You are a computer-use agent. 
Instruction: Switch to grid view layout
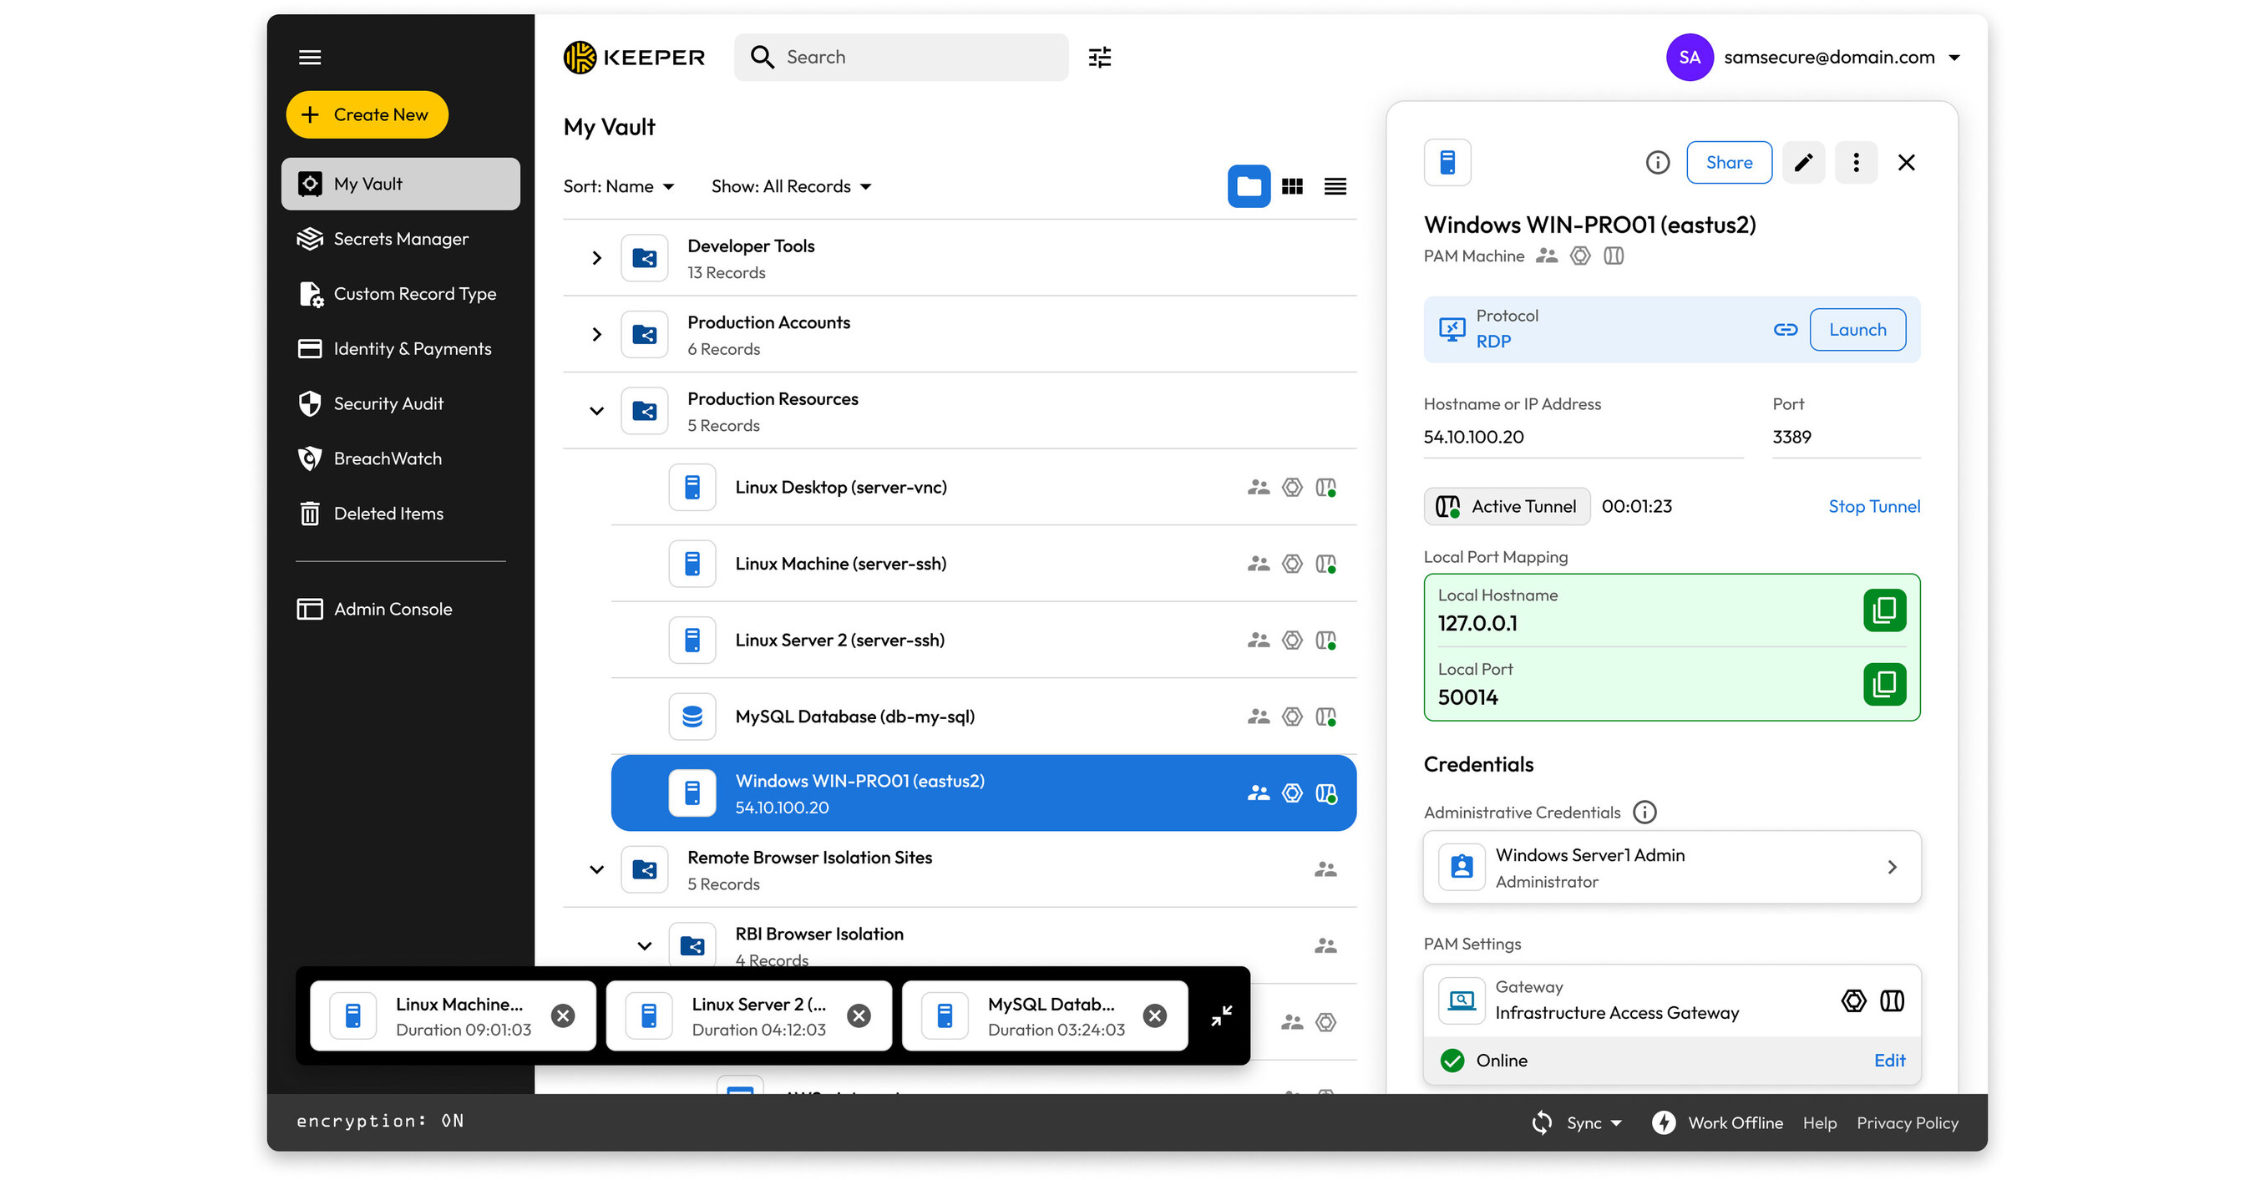[1292, 186]
